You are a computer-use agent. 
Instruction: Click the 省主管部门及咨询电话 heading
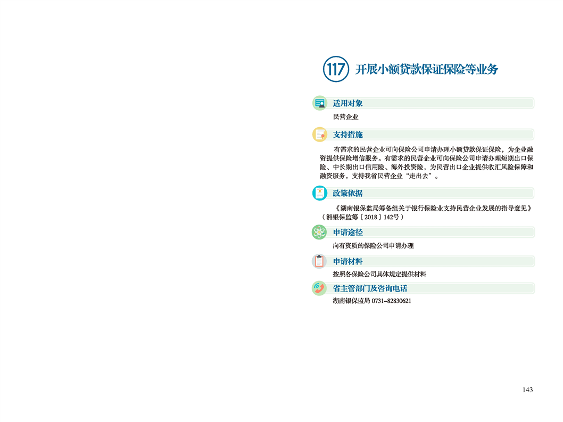[x=370, y=288]
